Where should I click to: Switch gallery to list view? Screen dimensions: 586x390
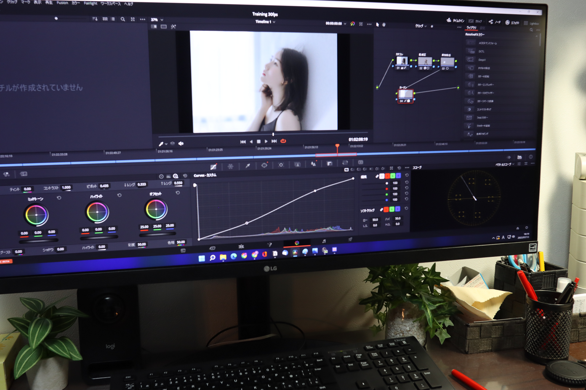coord(113,19)
